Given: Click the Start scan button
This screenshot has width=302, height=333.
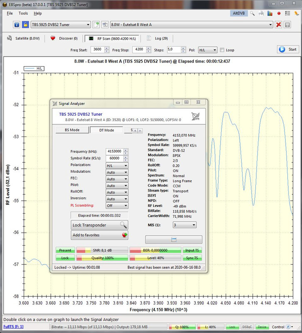Looking at the screenshot, I should [288, 49].
